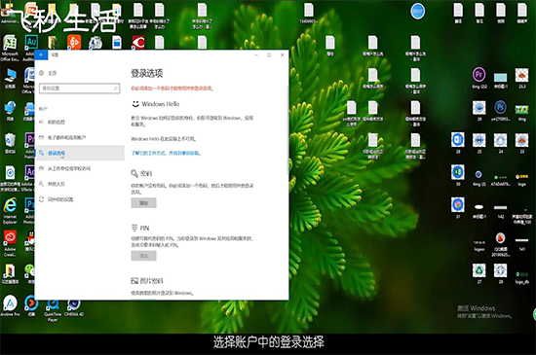Open Arctime Pro desktop shortcut
This screenshot has width=536, height=355.
(x=10, y=305)
